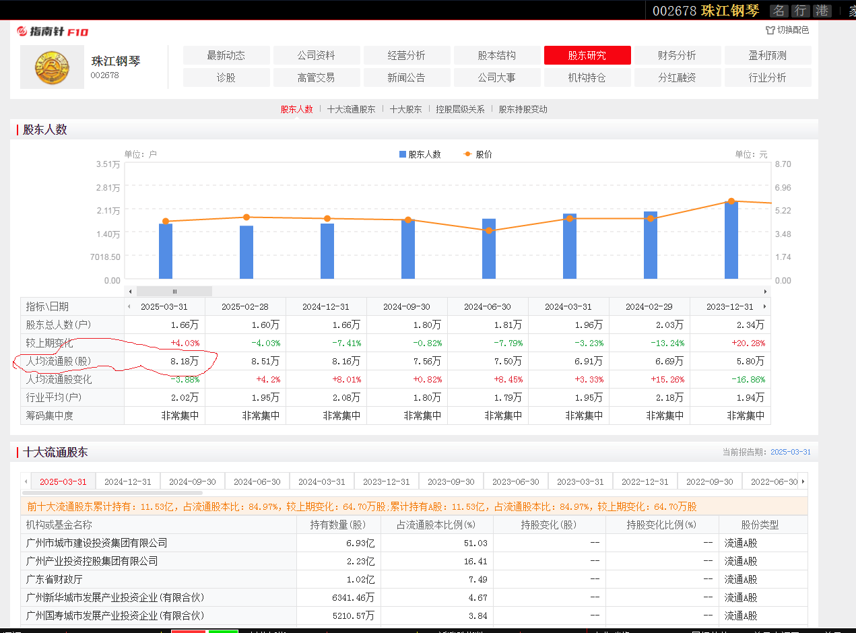Click the right arrow after the 2022-06-30 report tab
Screen dimensions: 856x633
tap(803, 481)
